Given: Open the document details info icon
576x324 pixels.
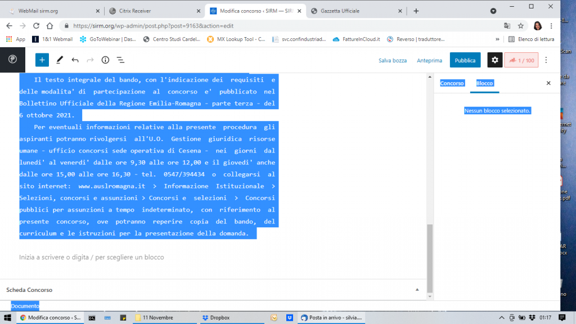Looking at the screenshot, I should click(105, 60).
